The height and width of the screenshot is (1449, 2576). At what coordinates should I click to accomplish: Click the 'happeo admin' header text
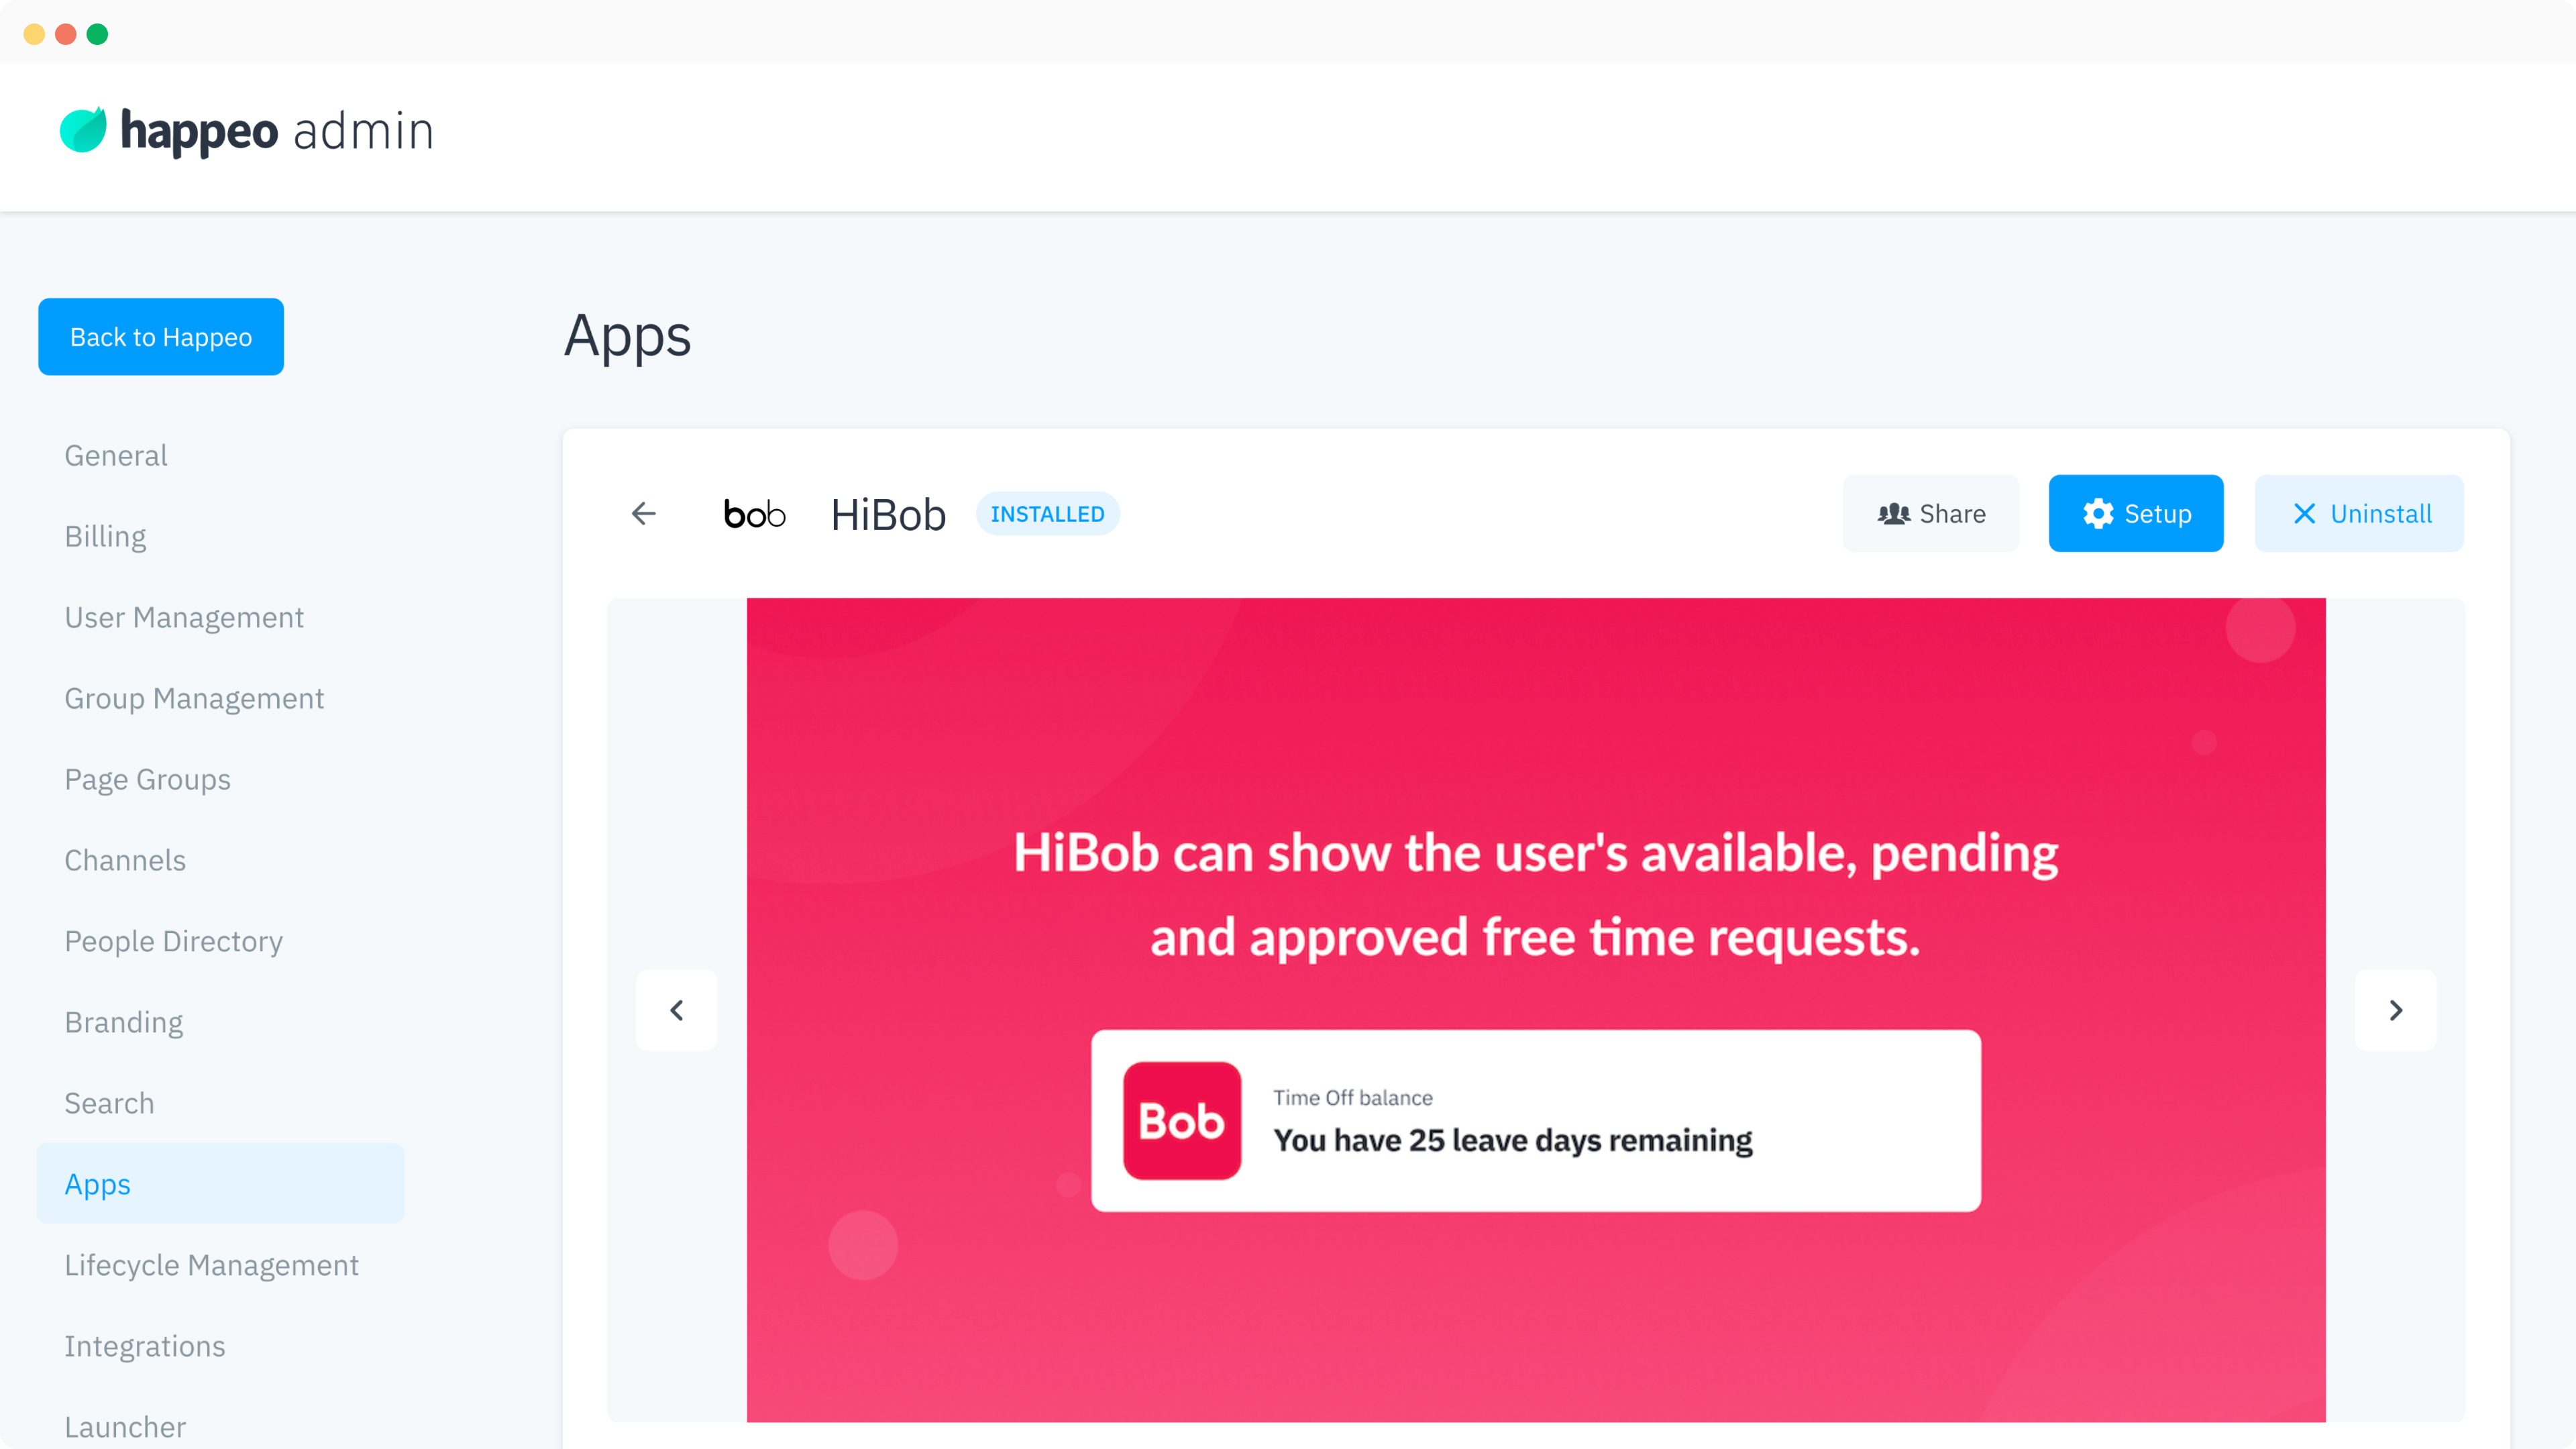(x=277, y=131)
